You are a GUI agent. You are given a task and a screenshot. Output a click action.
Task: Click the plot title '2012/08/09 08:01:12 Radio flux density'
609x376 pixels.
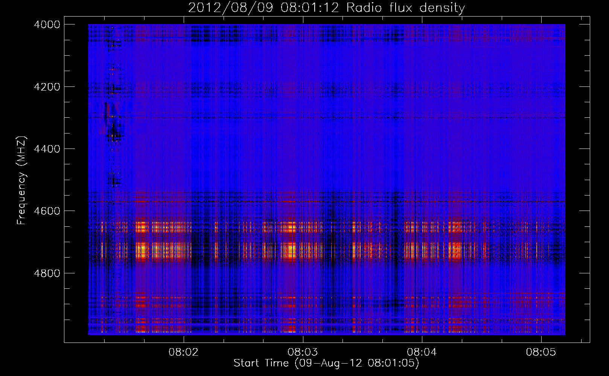326,8
